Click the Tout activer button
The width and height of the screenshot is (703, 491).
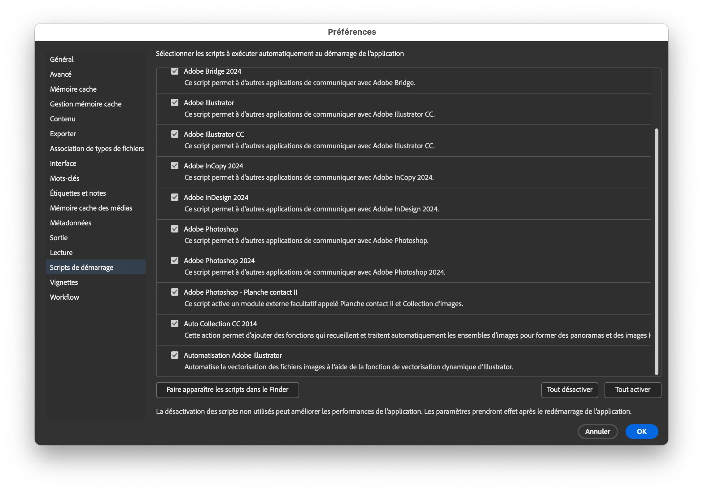click(632, 390)
